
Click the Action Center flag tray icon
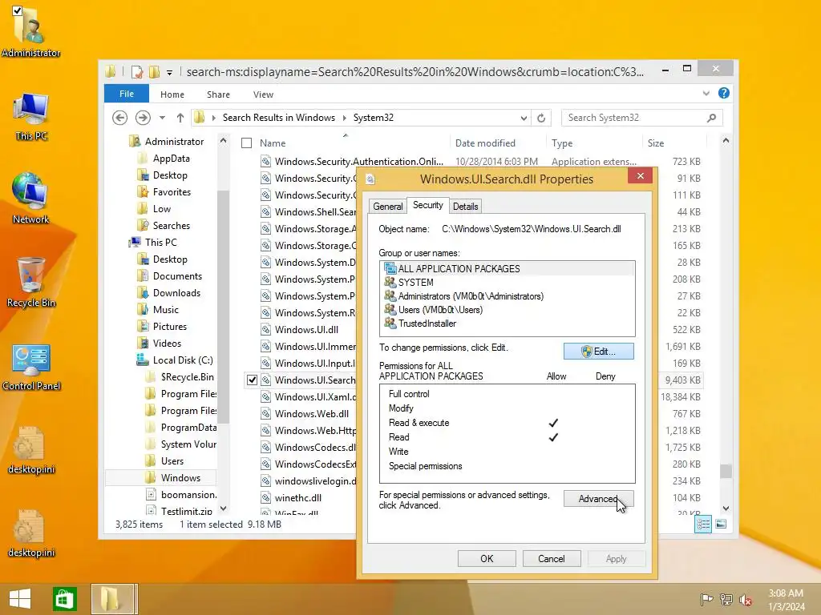click(x=706, y=599)
